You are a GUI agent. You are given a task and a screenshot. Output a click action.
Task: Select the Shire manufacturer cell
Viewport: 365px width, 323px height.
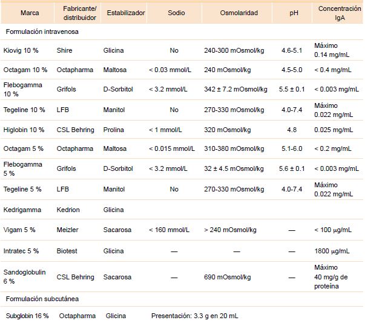point(65,51)
